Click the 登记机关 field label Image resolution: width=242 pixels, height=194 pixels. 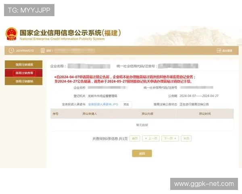(x=79, y=96)
